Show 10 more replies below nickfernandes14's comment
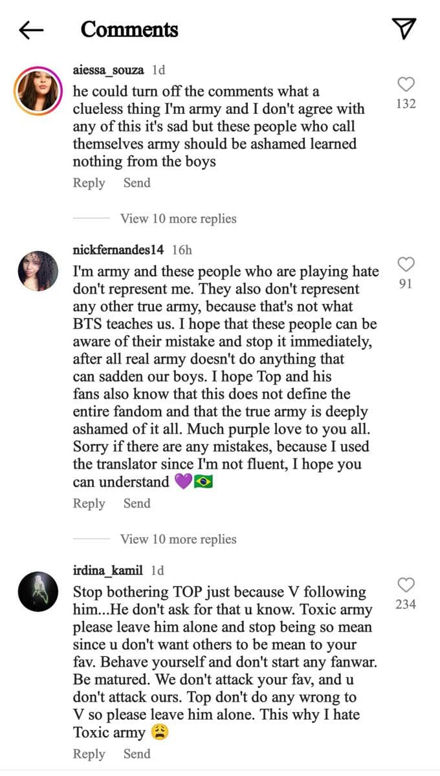Image resolution: width=440 pixels, height=776 pixels. tap(177, 539)
